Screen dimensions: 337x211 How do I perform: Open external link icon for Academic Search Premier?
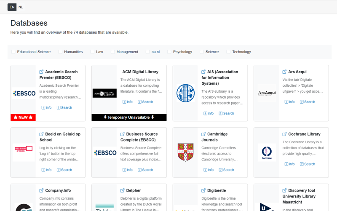coord(41,72)
